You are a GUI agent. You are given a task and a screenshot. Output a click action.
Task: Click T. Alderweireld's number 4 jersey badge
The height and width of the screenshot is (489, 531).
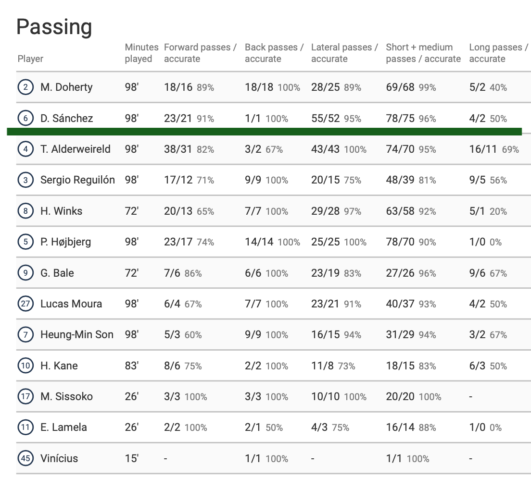click(25, 149)
